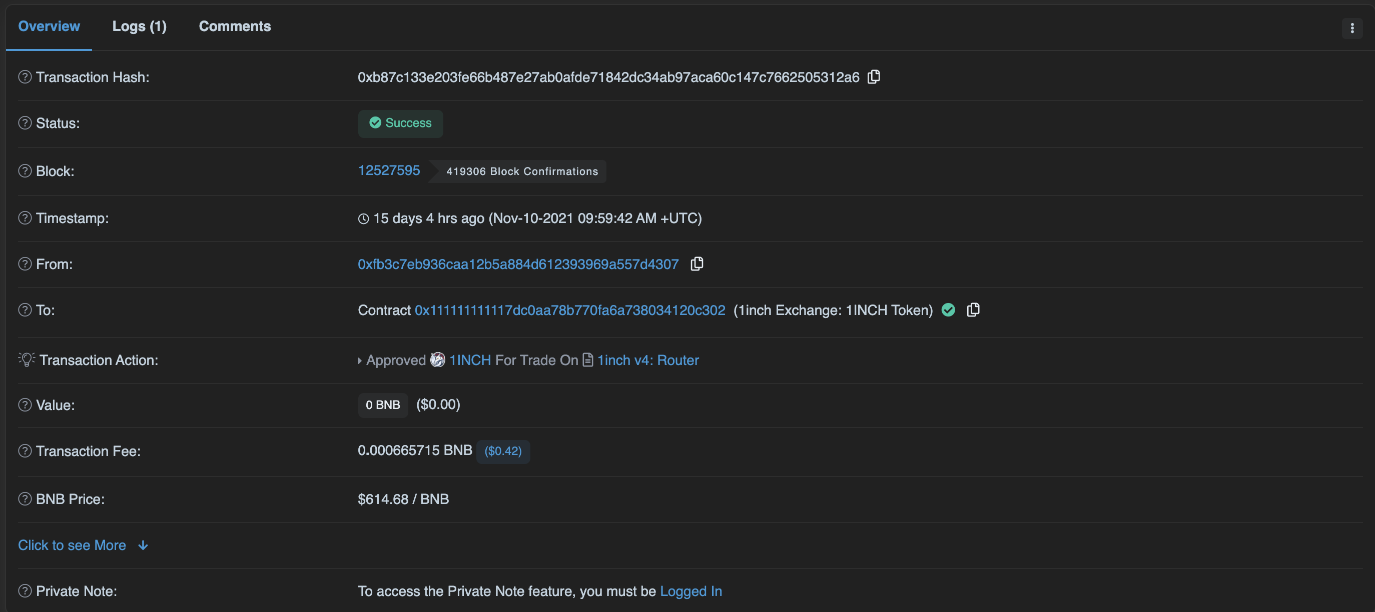Select the transaction hash text
1375x612 pixels.
coord(608,77)
